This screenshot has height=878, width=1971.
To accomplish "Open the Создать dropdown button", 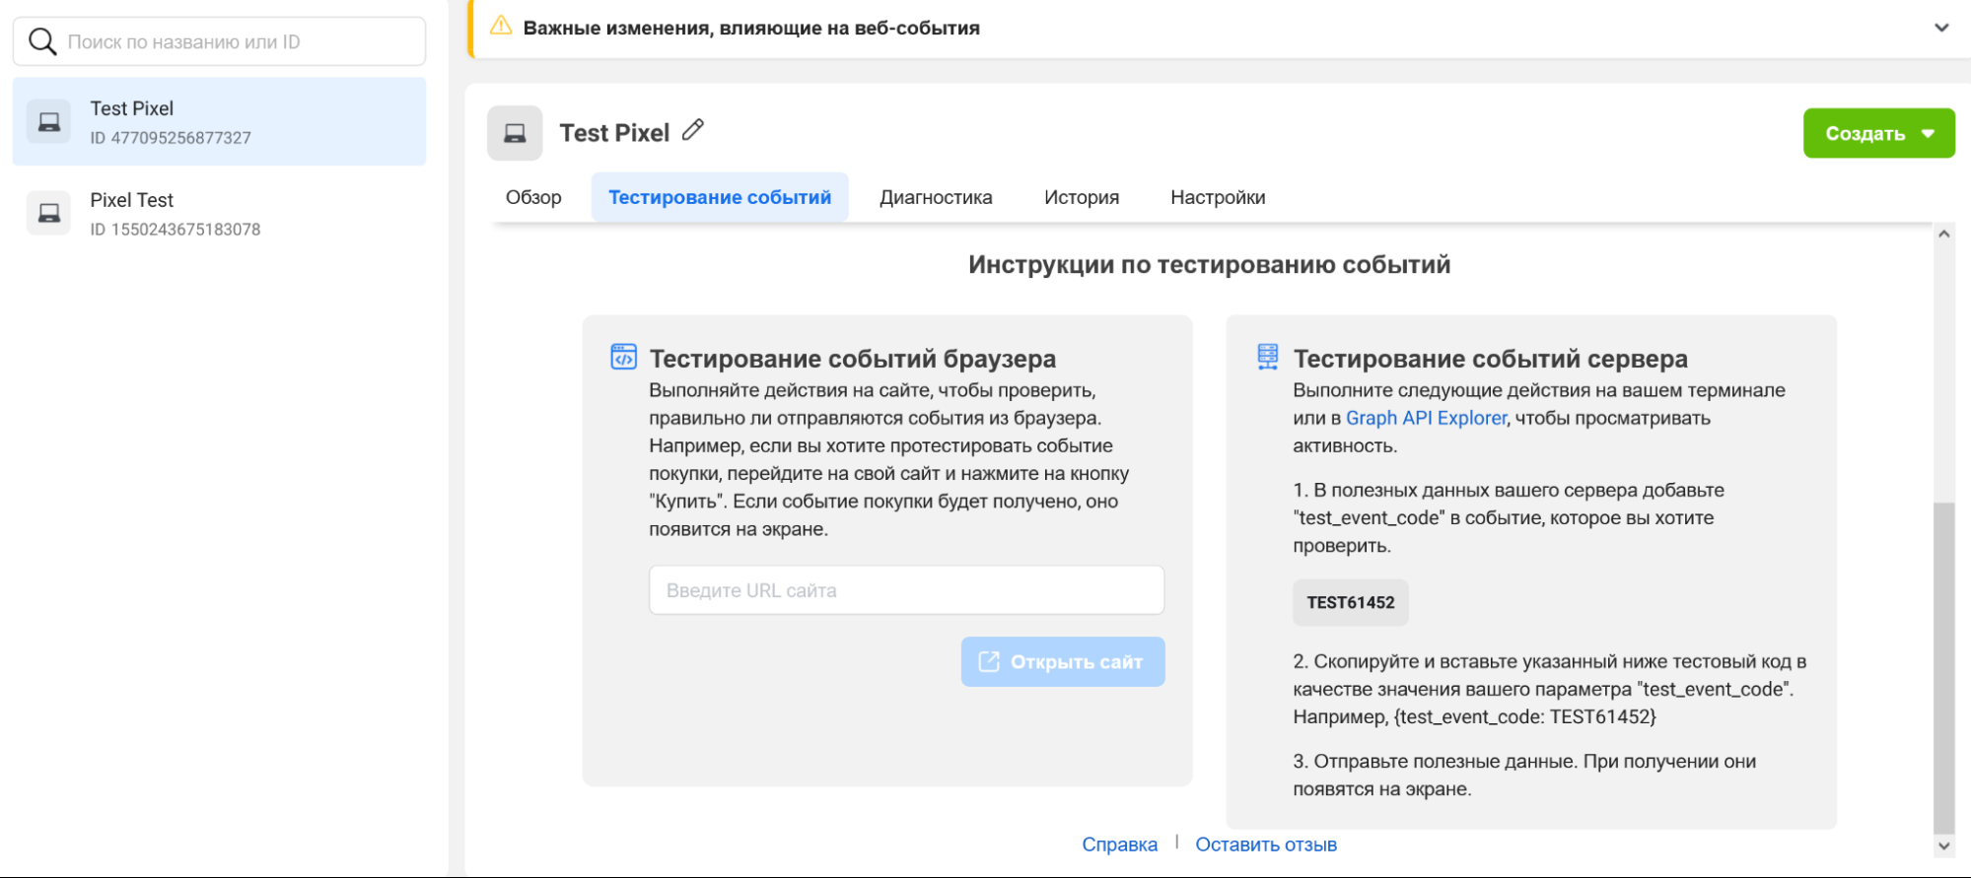I will [1878, 133].
